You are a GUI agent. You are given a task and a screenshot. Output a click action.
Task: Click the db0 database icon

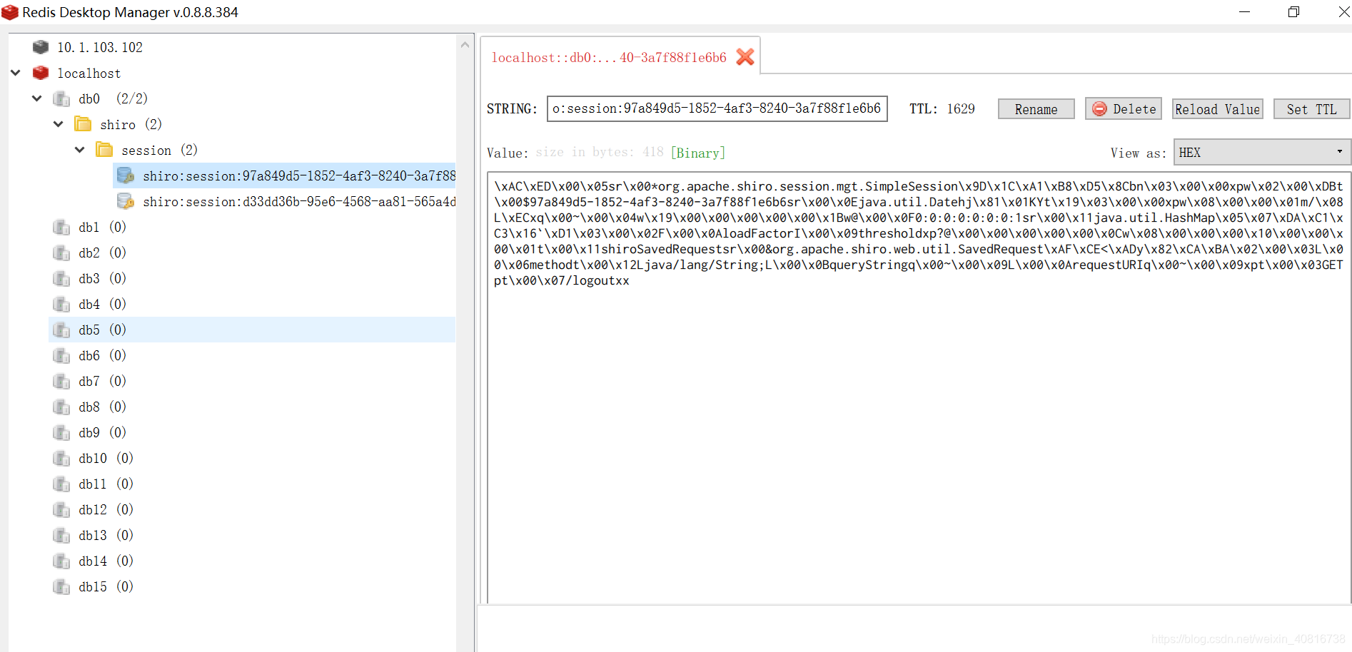click(61, 98)
